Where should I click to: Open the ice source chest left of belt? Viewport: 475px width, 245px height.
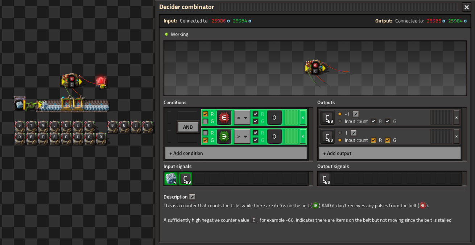[20, 103]
